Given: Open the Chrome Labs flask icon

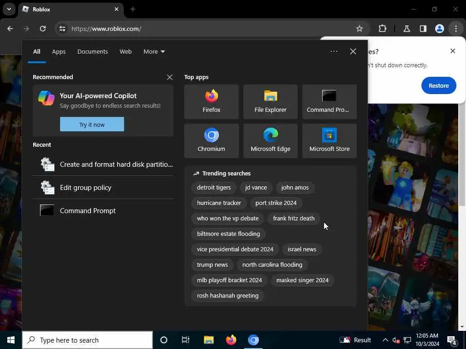Looking at the screenshot, I should (406, 29).
